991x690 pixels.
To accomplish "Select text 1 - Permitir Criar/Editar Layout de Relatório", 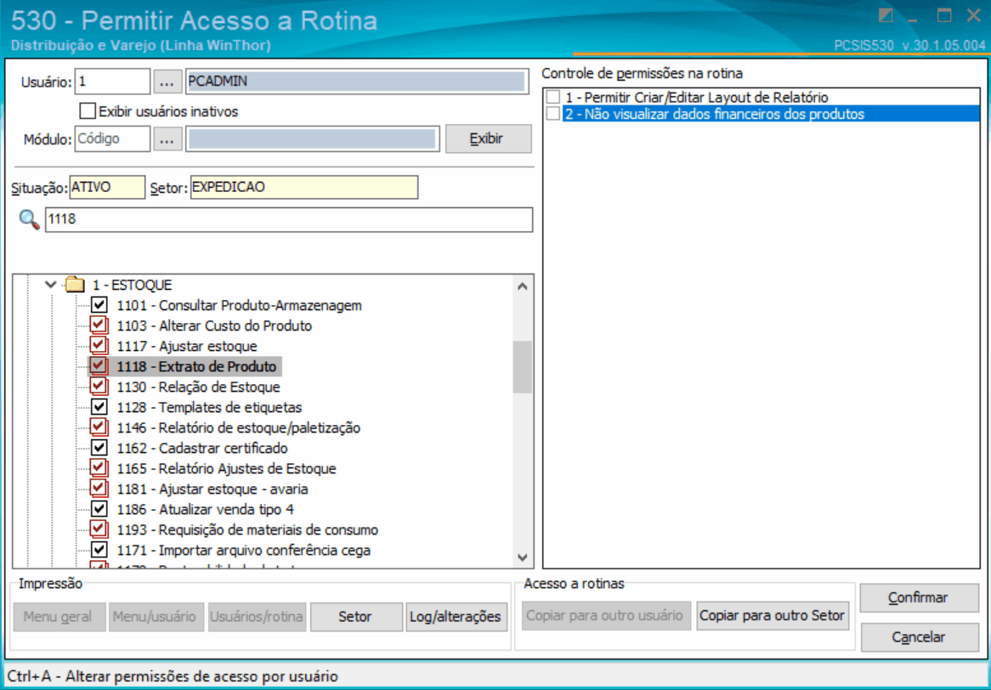I will [696, 98].
